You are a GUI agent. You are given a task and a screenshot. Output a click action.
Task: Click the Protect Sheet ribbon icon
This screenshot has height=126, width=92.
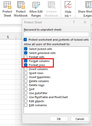[x=7, y=5]
